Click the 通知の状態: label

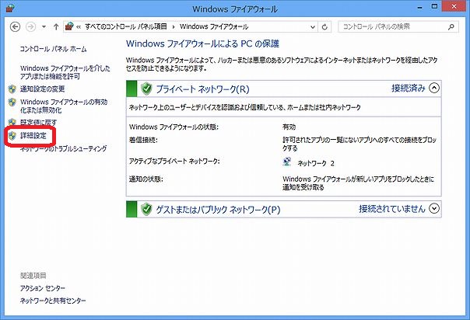pyautogui.click(x=146, y=179)
